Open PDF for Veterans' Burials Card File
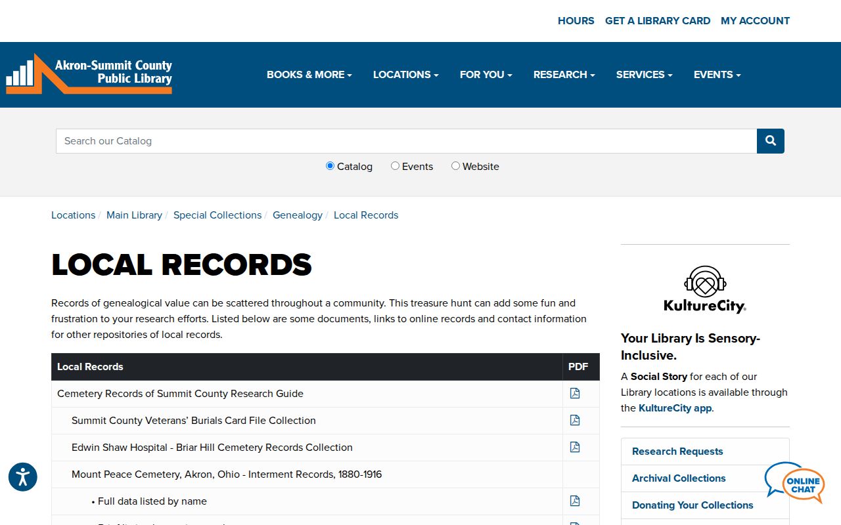Screen dimensions: 841x525 (575, 420)
